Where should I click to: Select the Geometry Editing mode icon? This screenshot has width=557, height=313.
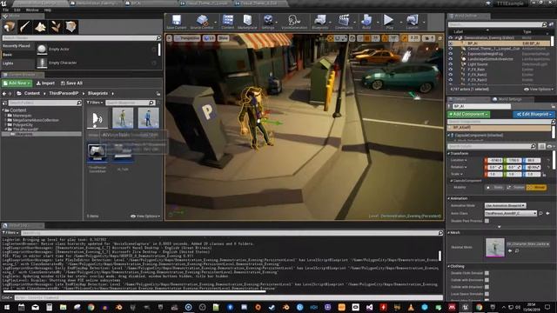coord(71,27)
